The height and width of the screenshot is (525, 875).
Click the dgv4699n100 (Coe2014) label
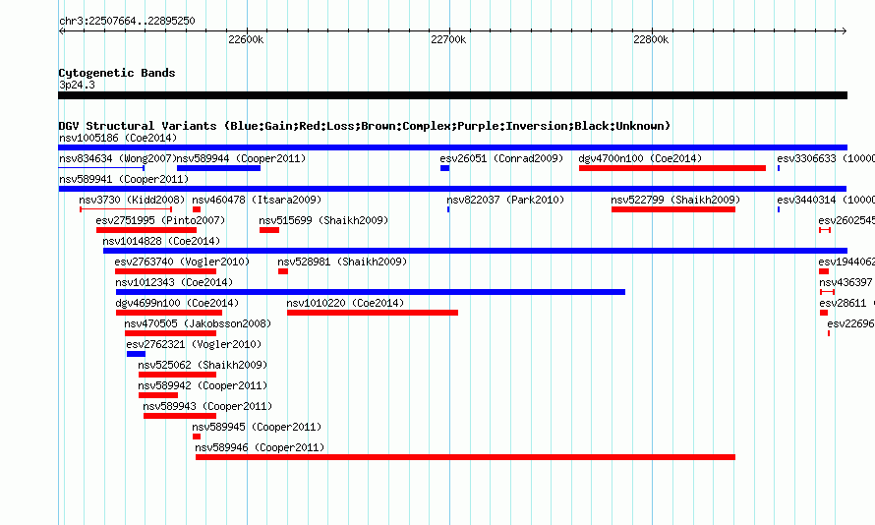pyautogui.click(x=177, y=303)
